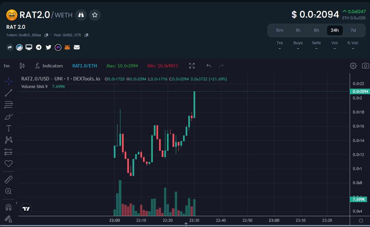
Task: Click the share arrow icon
Action: (10, 47)
